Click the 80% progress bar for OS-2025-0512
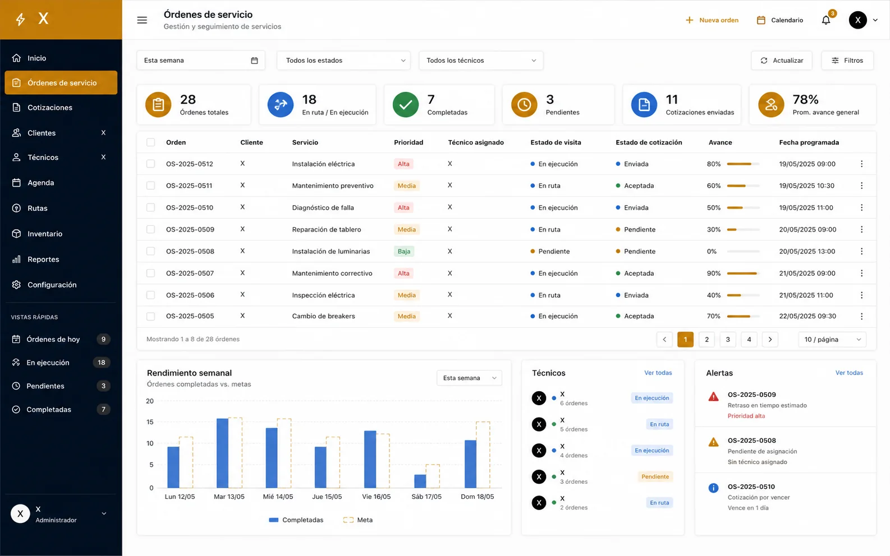This screenshot has width=890, height=556. 743,164
